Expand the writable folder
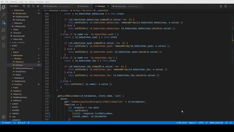The height and width of the screenshot is (132, 234). click(x=15, y=110)
